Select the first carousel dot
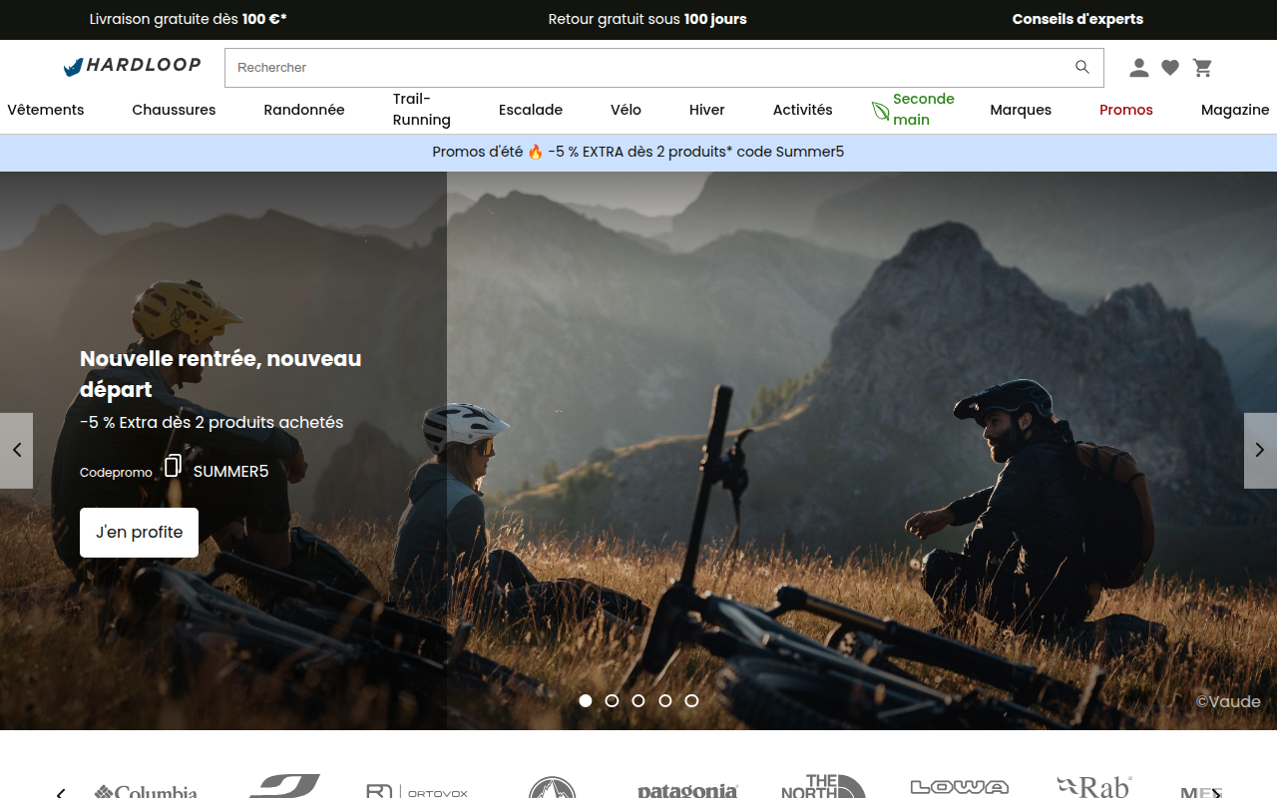Viewport: 1277px width, 798px height. tap(586, 700)
